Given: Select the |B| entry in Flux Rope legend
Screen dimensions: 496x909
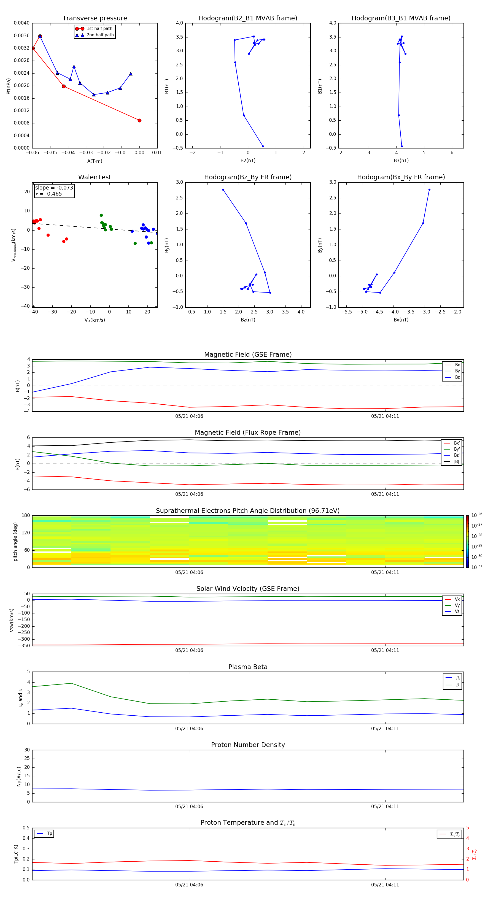Looking at the screenshot, I should pyautogui.click(x=452, y=462).
